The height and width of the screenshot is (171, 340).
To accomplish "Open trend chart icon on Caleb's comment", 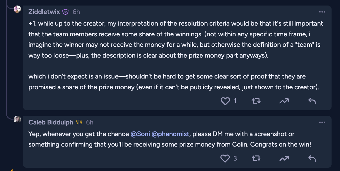I will 284,158.
